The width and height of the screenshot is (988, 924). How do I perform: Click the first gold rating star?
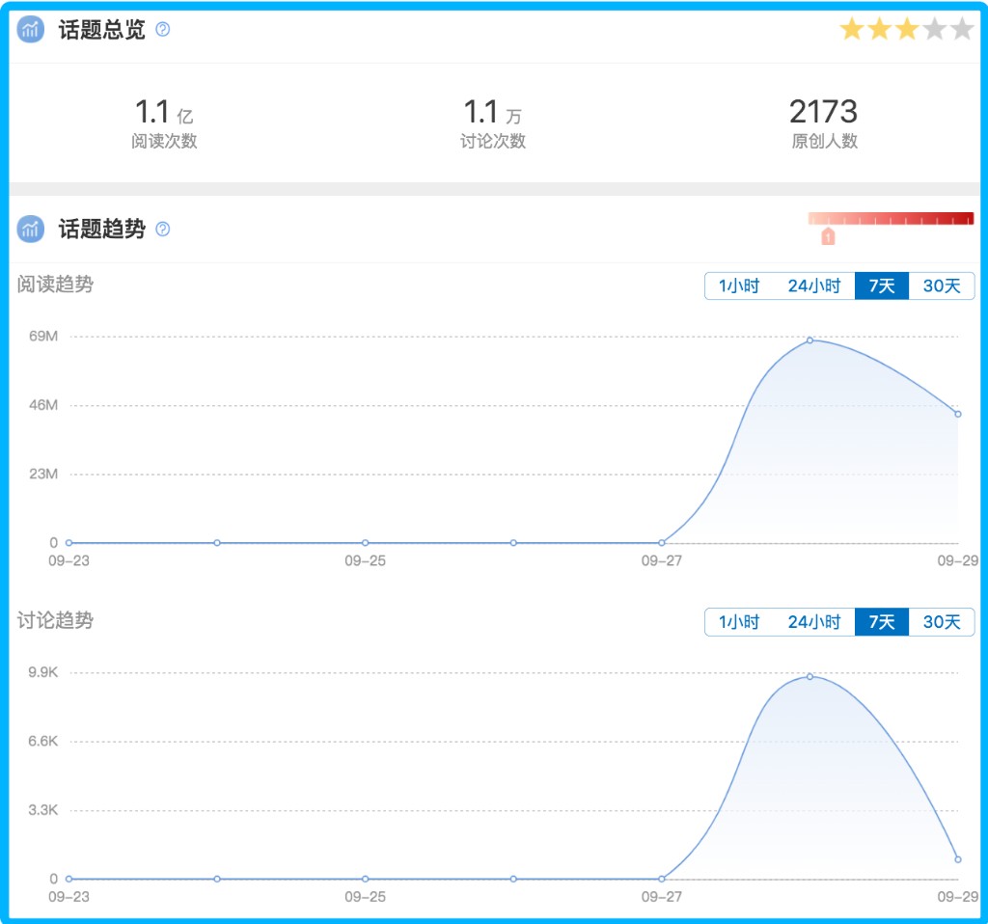[851, 29]
